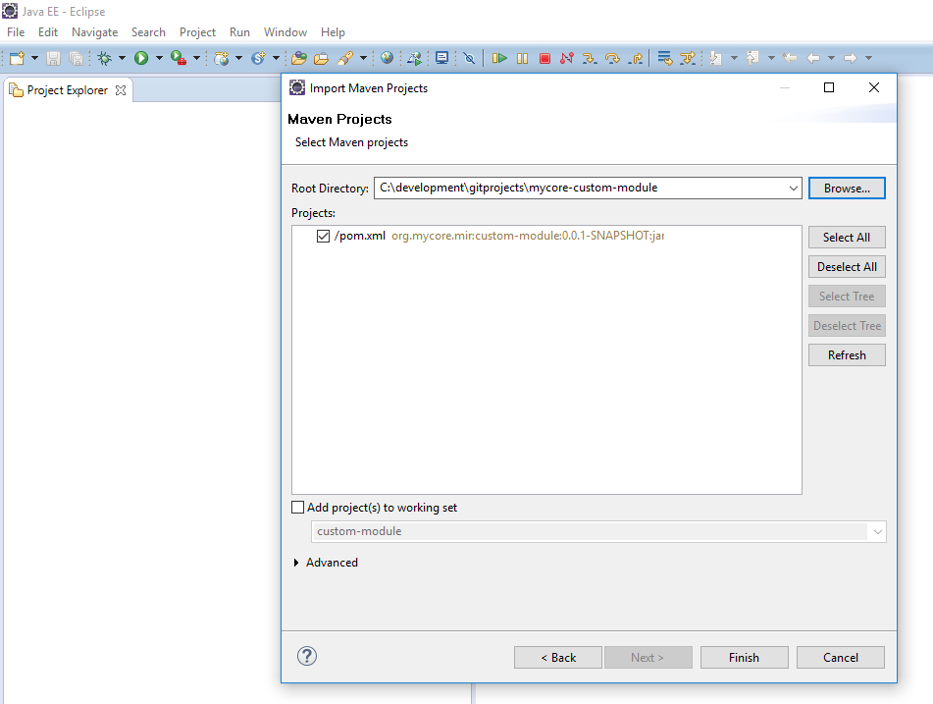
Task: Click the Back navigation arrow icon
Action: 813,58
